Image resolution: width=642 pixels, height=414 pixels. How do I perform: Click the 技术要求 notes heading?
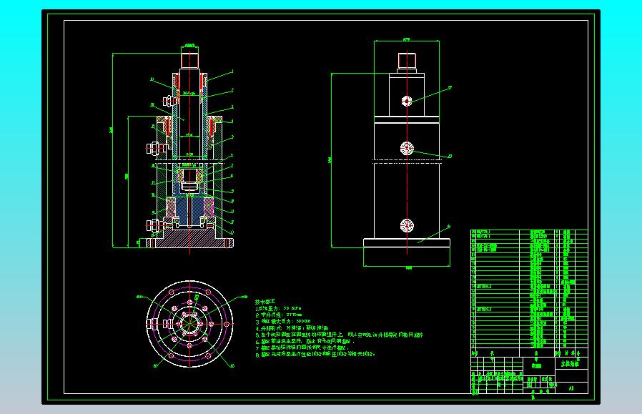(265, 302)
